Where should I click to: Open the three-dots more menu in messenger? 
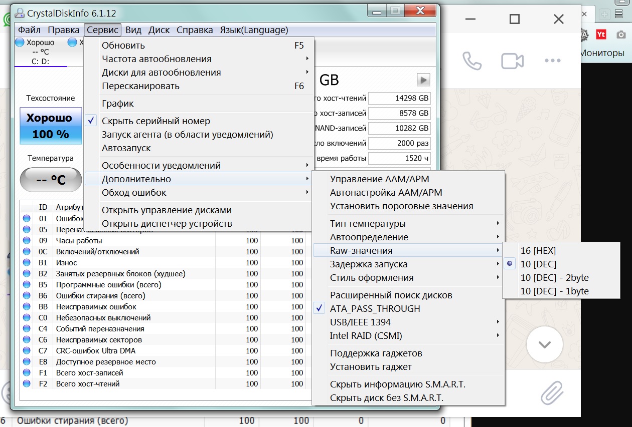tap(552, 61)
